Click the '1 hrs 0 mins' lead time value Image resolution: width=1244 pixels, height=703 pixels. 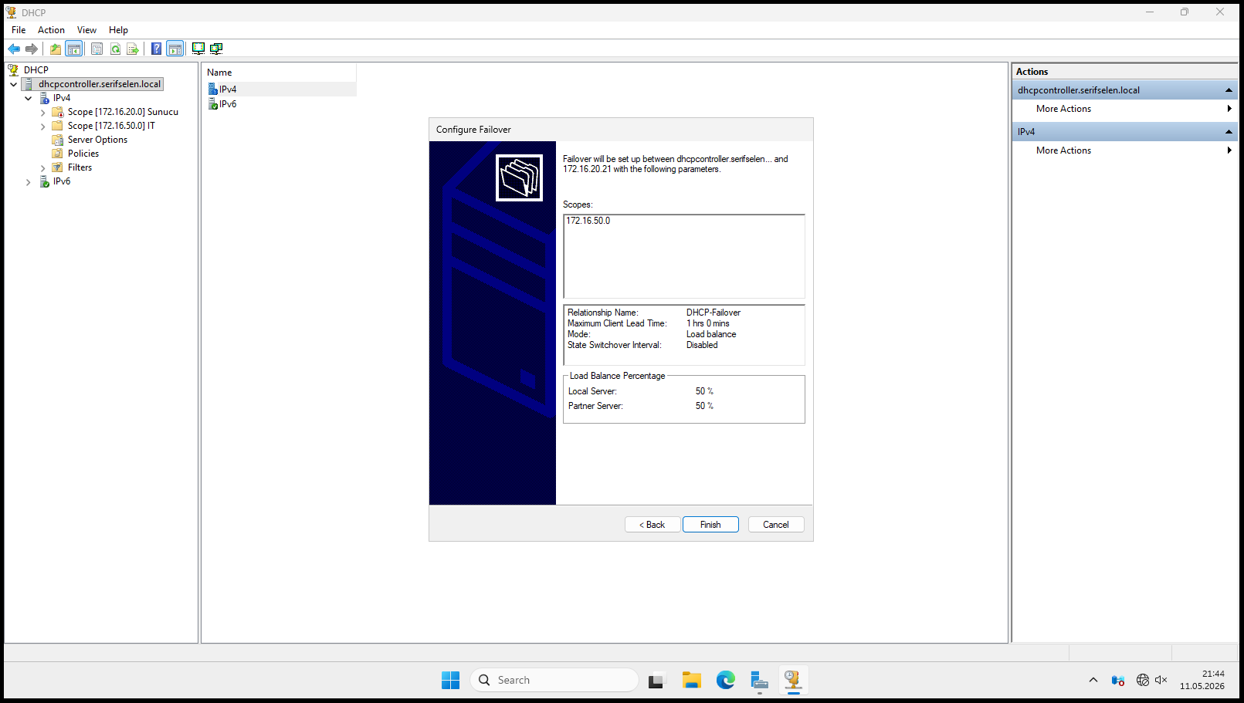click(x=708, y=323)
